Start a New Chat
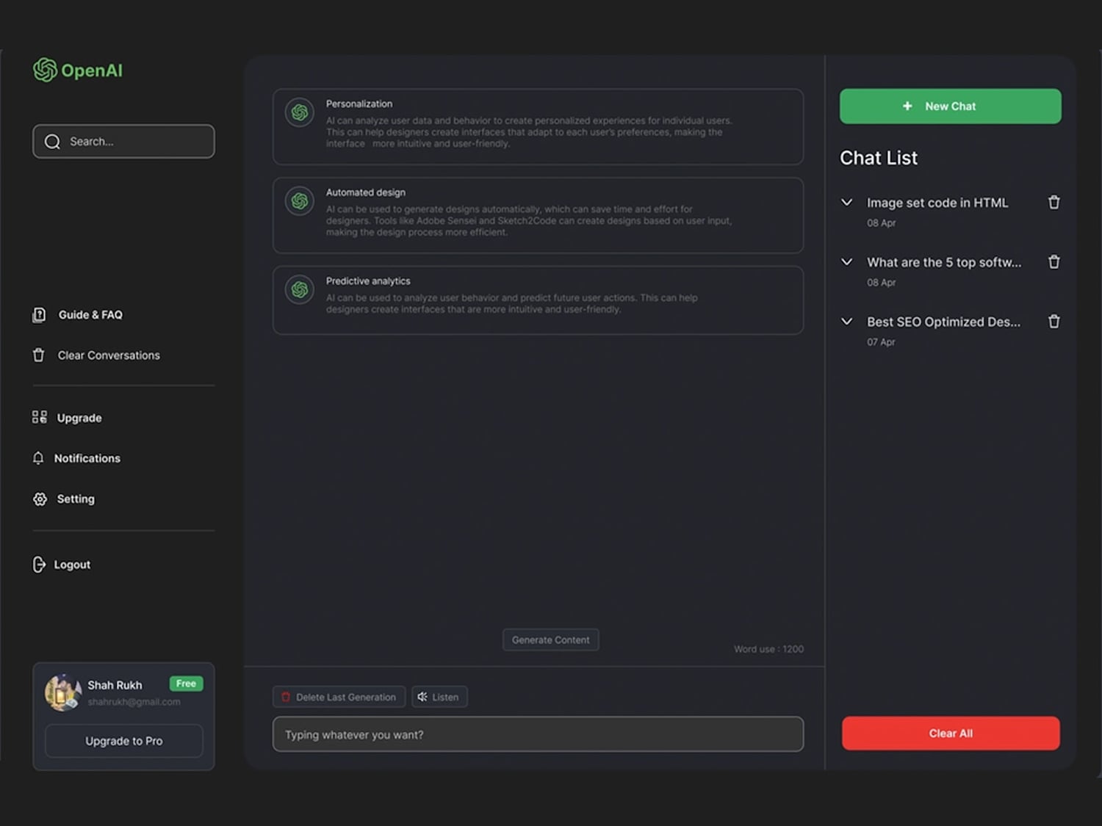Viewport: 1102px width, 826px height. pos(951,106)
